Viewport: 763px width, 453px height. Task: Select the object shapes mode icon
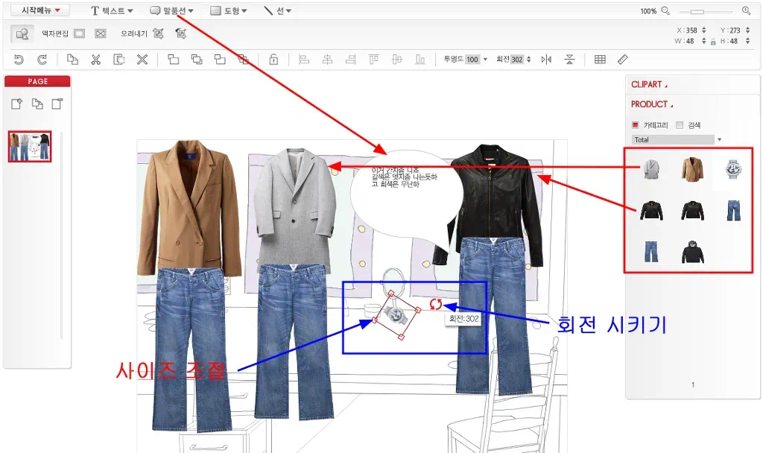(22, 34)
